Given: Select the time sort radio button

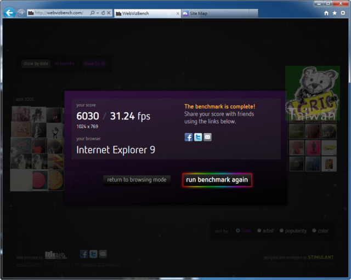Looking at the screenshot, I should pyautogui.click(x=238, y=231).
